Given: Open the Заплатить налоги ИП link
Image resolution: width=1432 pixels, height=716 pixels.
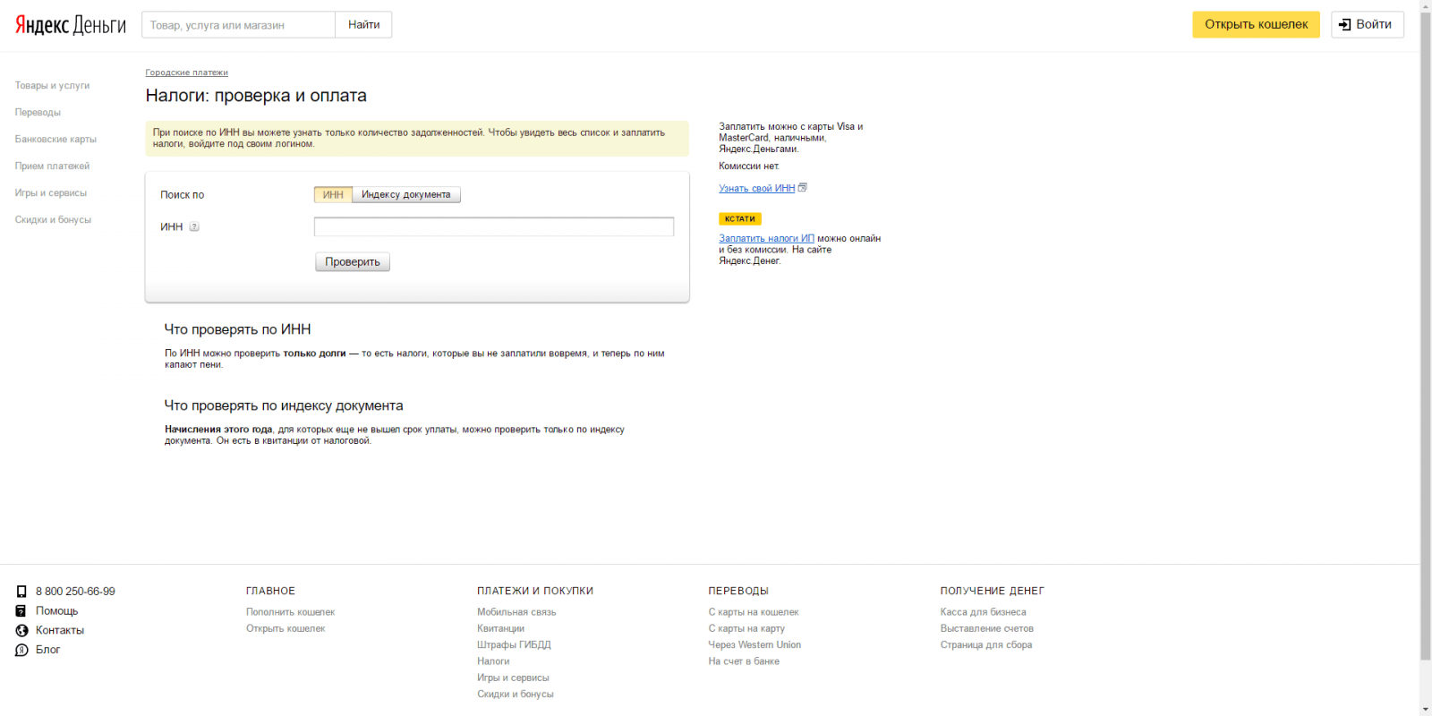Looking at the screenshot, I should click(767, 239).
